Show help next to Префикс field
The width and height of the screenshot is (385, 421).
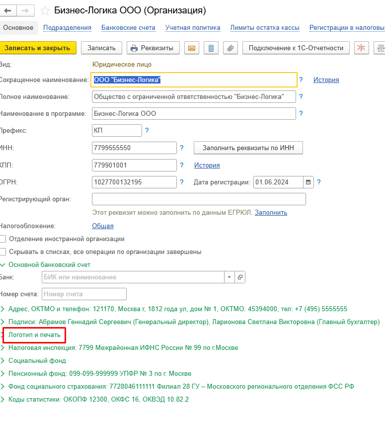[x=147, y=131]
